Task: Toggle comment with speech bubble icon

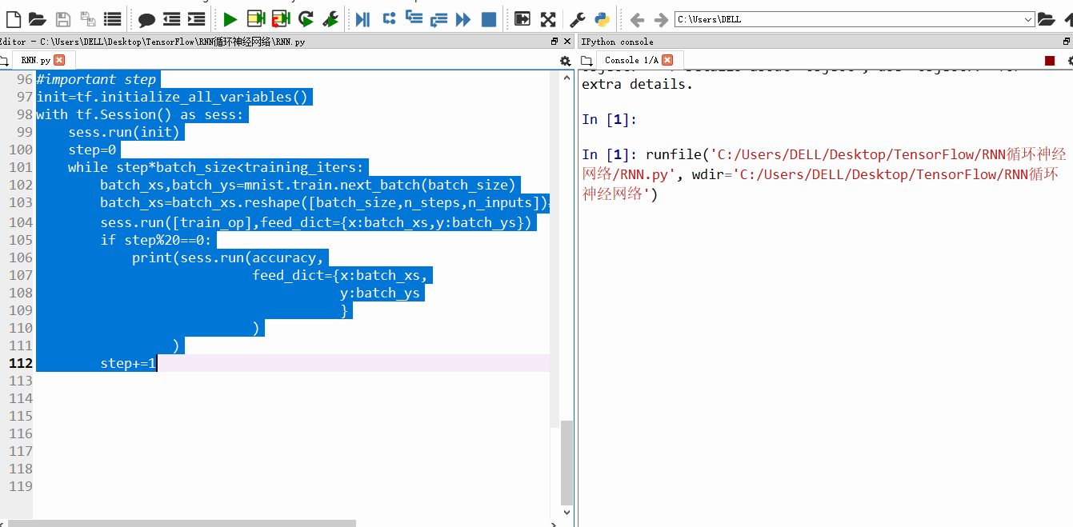Action: [x=146, y=19]
